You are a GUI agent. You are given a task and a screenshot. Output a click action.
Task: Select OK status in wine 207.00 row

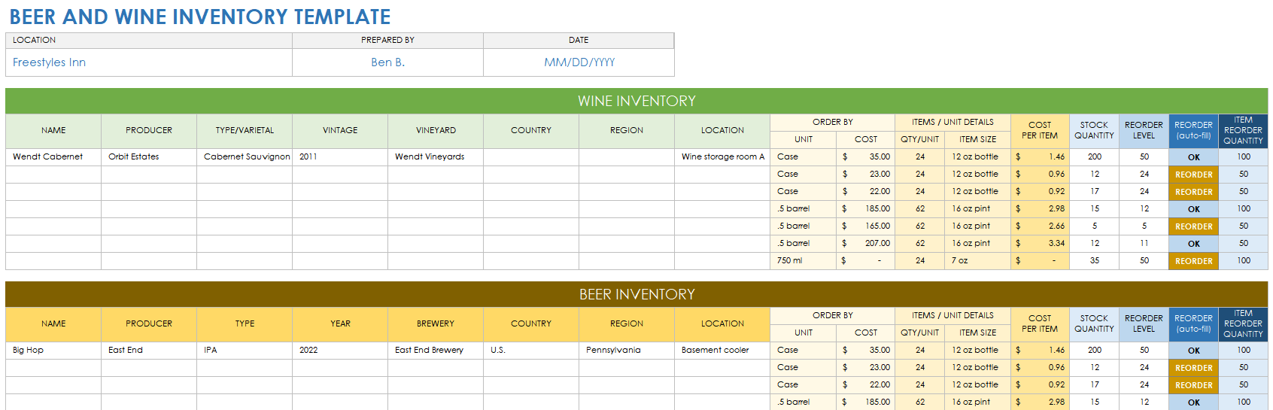point(1193,244)
